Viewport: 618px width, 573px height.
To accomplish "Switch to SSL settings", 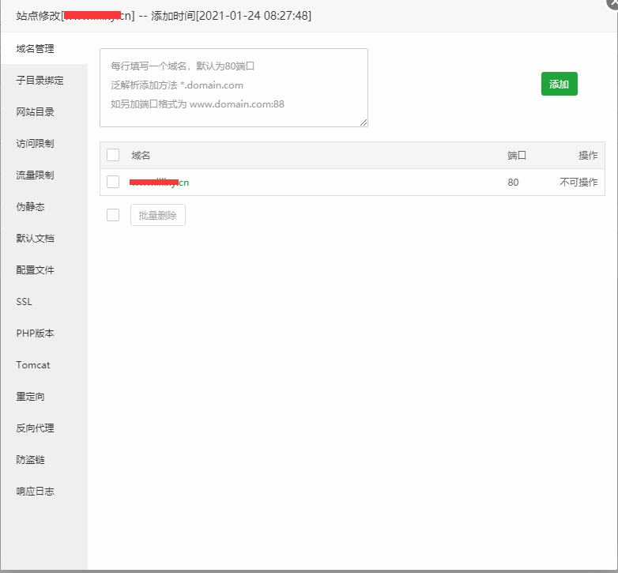I will 44,301.
